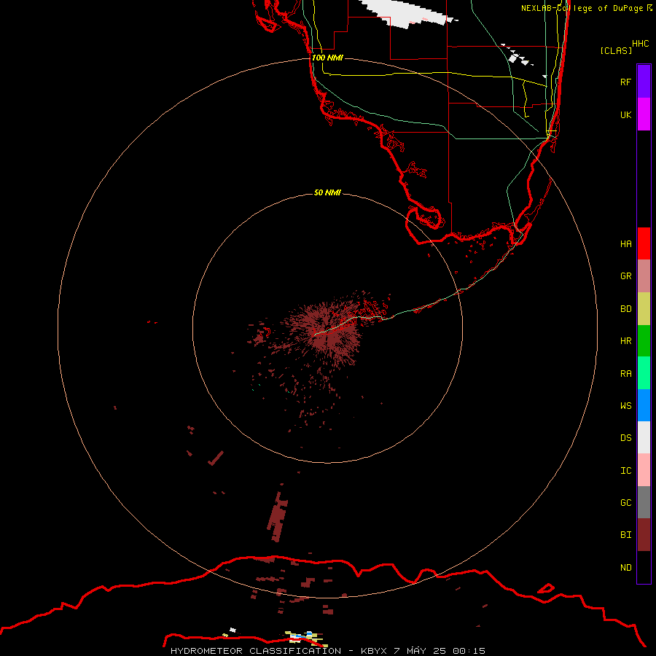This screenshot has width=656, height=656.
Task: Click the DS white legend swatch
Action: tap(644, 437)
